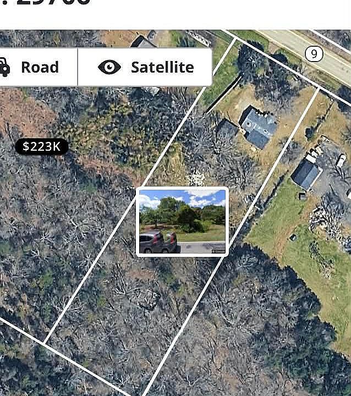351x396 pixels.
Task: Select the Satellite view tab
Action: click(145, 67)
